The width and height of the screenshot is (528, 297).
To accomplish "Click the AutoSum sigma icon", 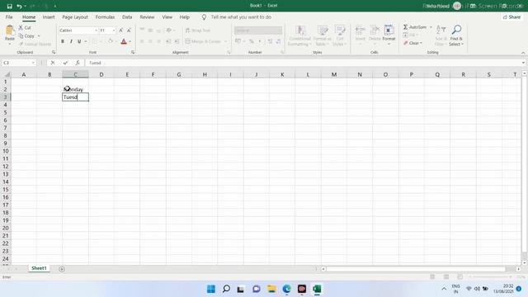I will 405,27.
